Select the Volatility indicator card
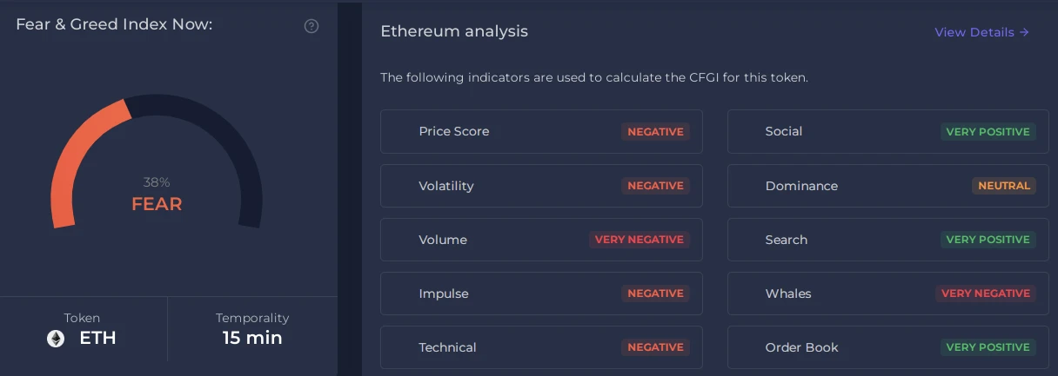The width and height of the screenshot is (1058, 376). (x=541, y=186)
